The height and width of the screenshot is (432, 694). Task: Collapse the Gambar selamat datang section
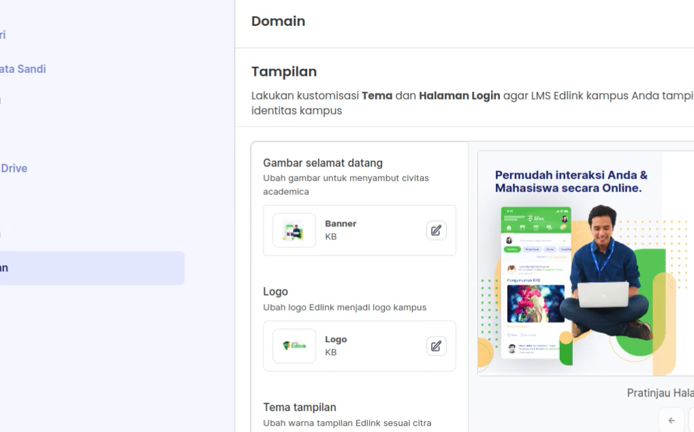pyautogui.click(x=323, y=163)
